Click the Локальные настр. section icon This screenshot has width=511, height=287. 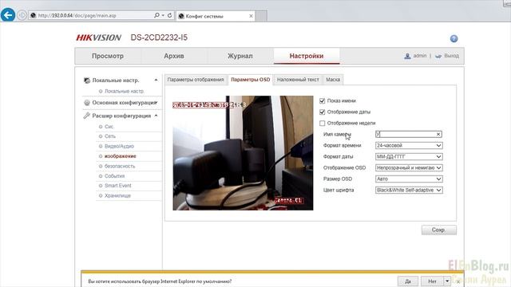(87, 80)
